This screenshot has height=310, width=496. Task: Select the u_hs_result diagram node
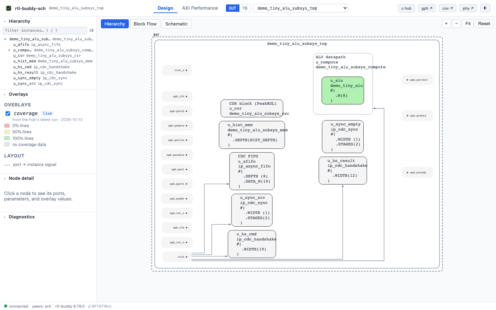[x=343, y=171]
